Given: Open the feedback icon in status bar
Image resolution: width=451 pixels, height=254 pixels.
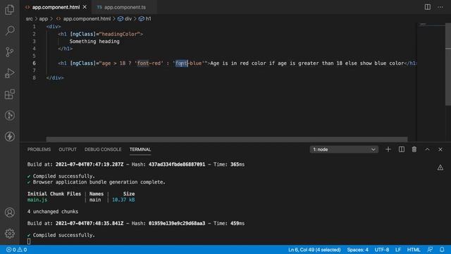Looking at the screenshot, I should coord(430,250).
